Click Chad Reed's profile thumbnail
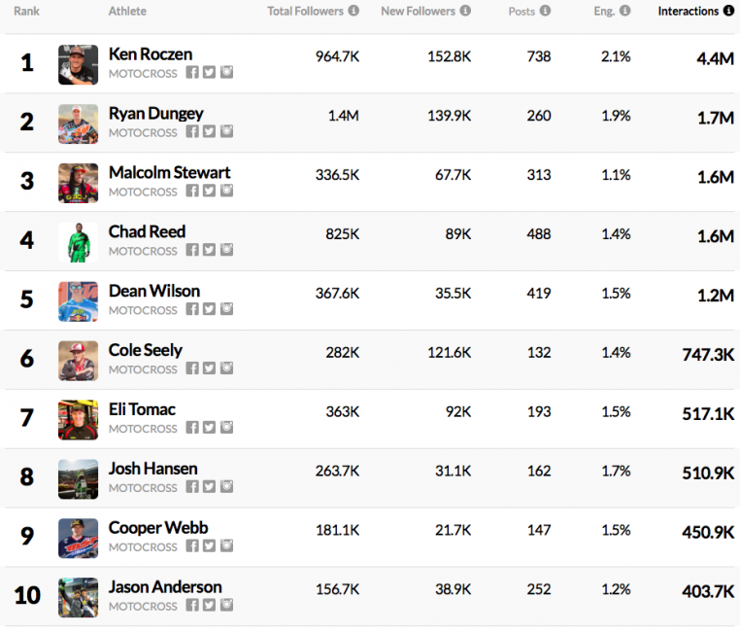Viewport: 740px width, 632px height. (78, 242)
